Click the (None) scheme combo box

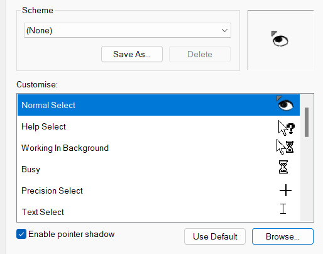point(128,30)
